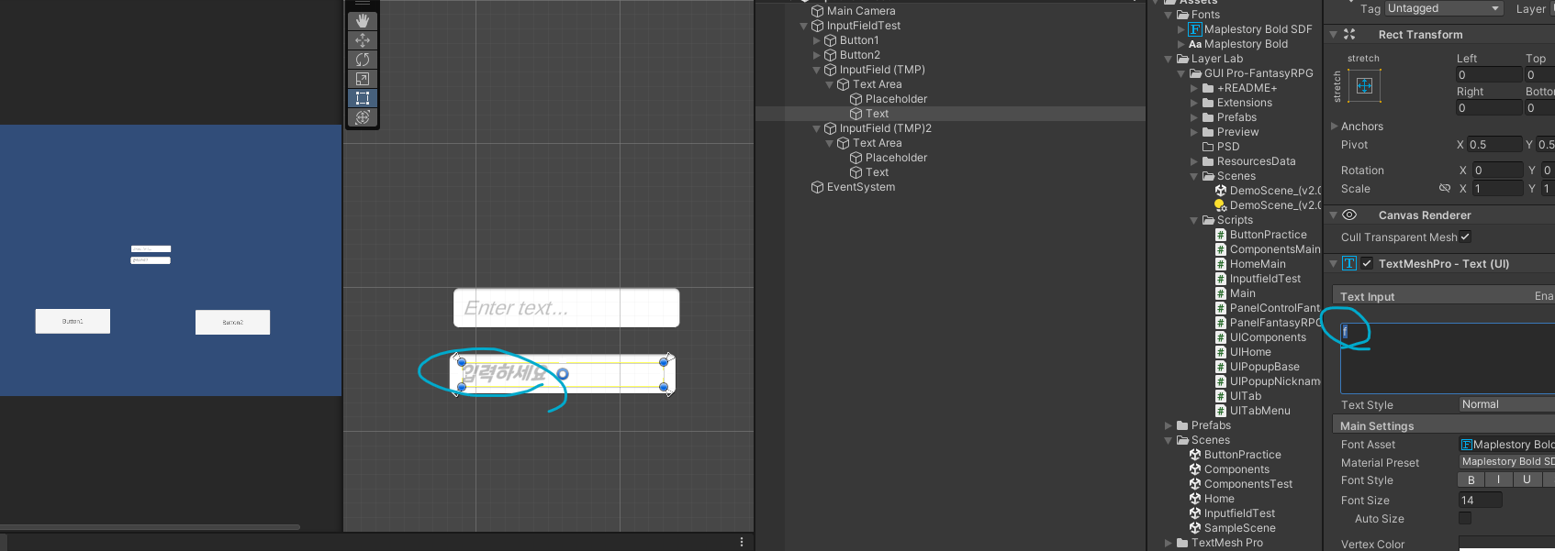Viewport: 1555px width, 551px height.
Task: Expand the Anchors foldout
Action: (1335, 127)
